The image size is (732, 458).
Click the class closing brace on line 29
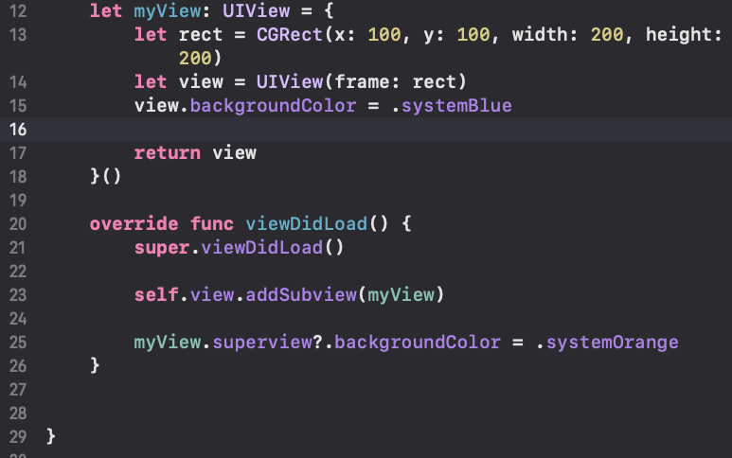[x=51, y=437]
